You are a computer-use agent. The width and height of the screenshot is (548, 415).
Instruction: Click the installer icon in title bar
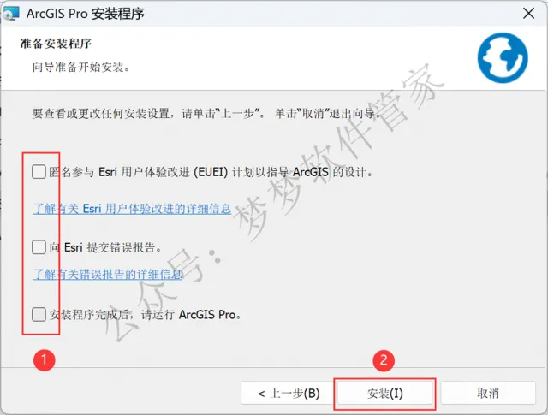pos(11,13)
